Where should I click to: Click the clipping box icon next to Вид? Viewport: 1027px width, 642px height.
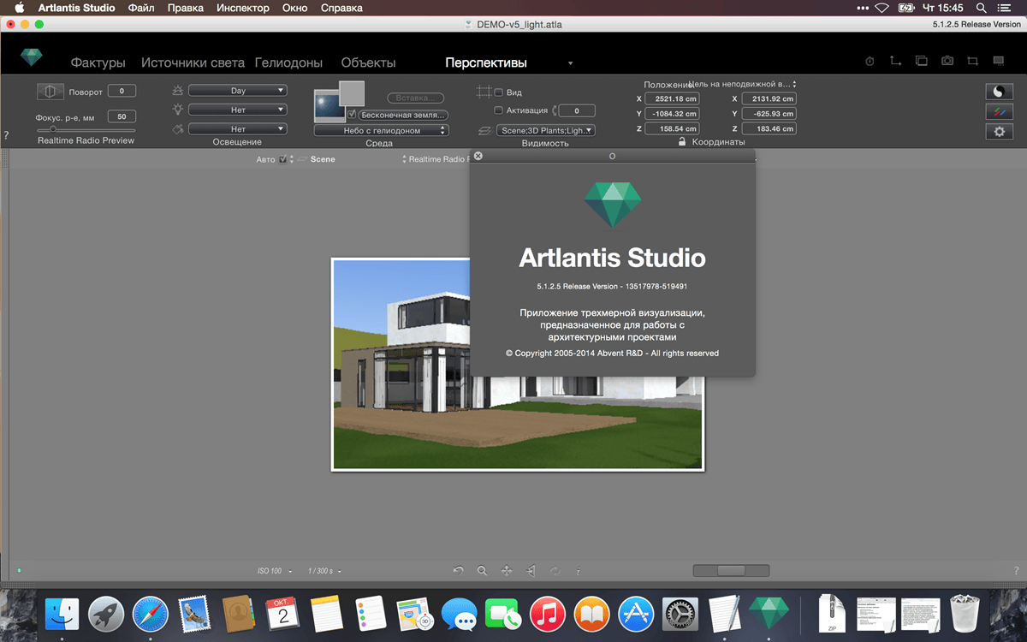click(484, 92)
